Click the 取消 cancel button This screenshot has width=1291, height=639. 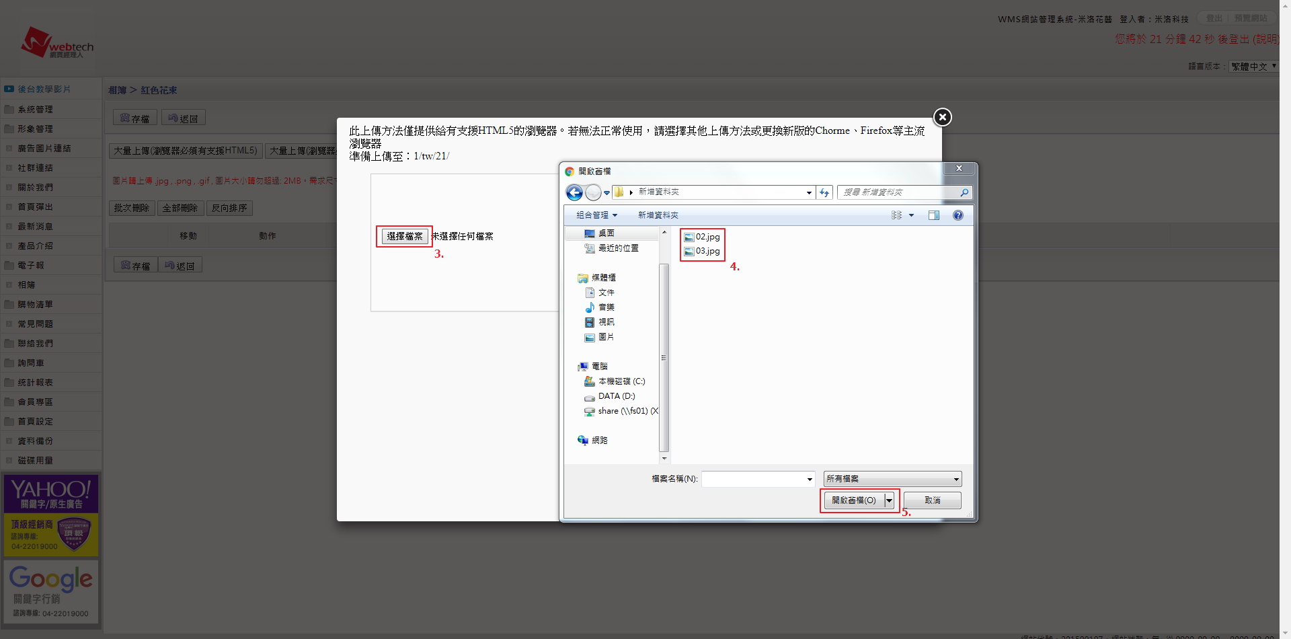932,500
